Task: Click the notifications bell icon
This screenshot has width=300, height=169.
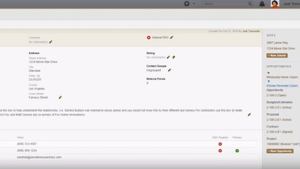Action: click(x=262, y=4)
